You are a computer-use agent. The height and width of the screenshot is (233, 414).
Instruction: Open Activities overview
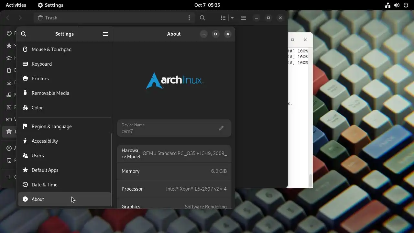coord(16,5)
